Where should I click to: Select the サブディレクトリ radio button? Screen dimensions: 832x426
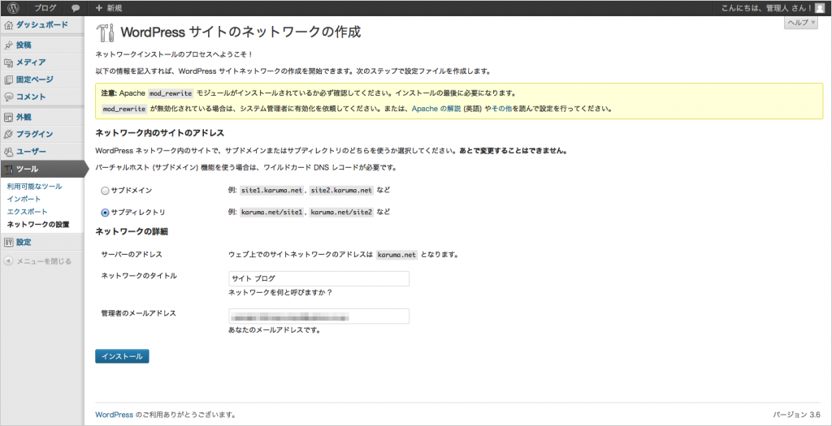pyautogui.click(x=105, y=213)
